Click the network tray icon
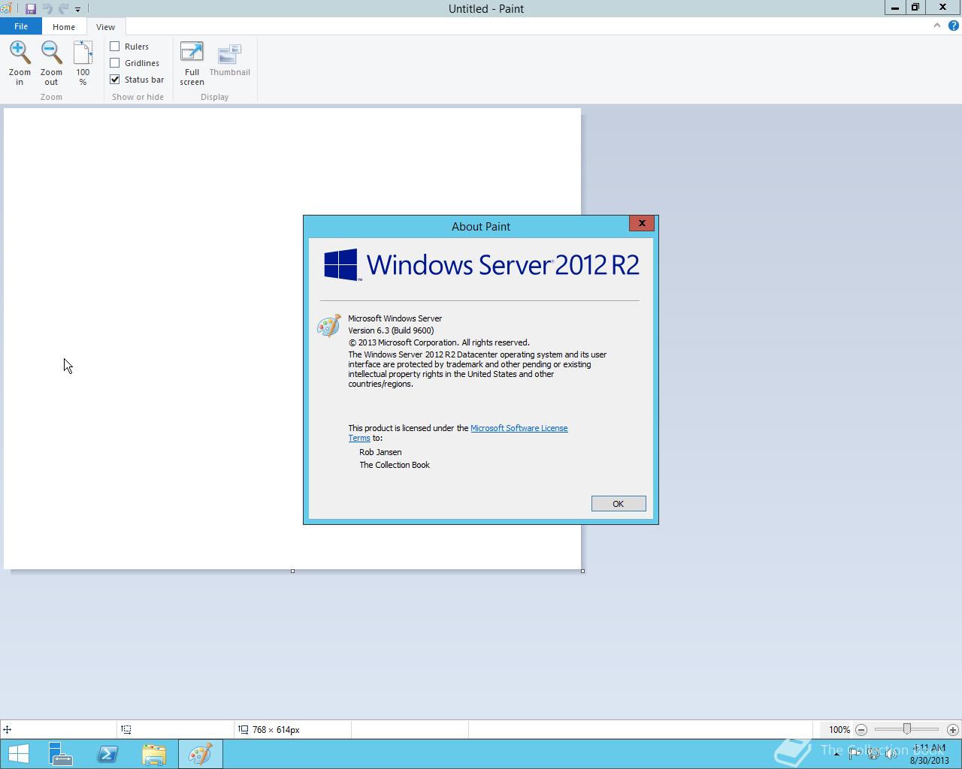Viewport: 962px width, 769px height. point(873,754)
